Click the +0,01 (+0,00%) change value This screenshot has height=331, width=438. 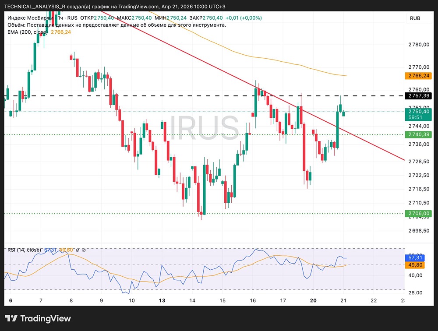coord(244,18)
